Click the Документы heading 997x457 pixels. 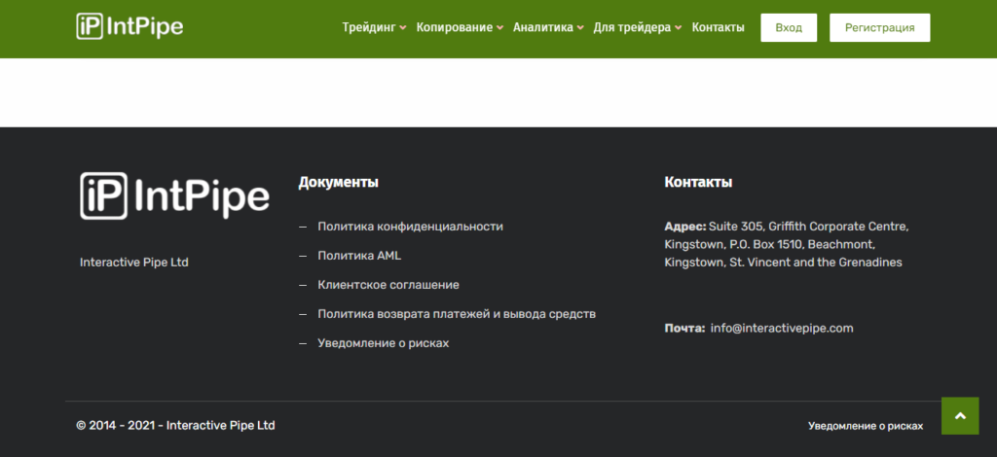point(338,182)
